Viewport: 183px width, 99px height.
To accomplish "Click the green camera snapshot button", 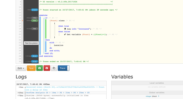I will pyautogui.click(x=40, y=68).
